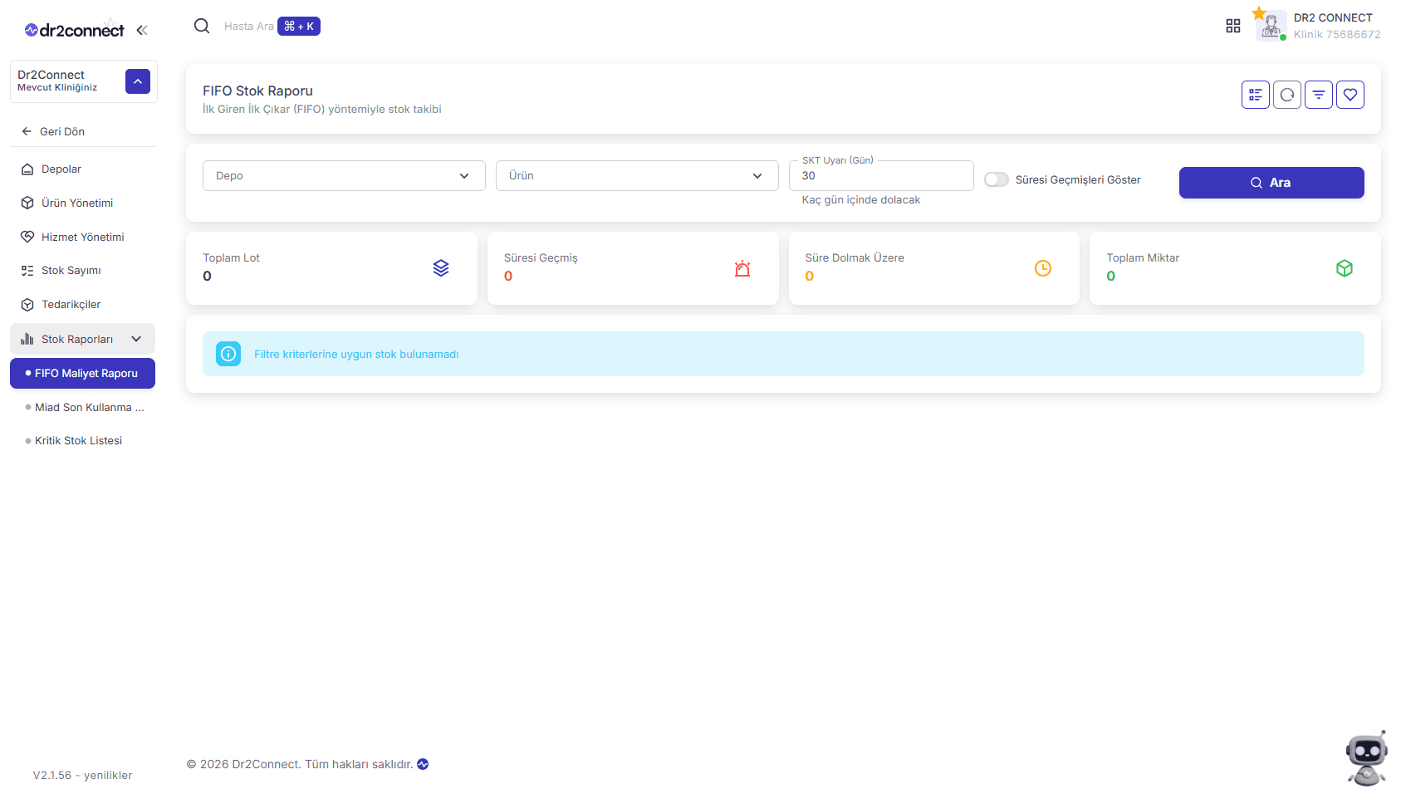Click the Süre Dolmak Üzere value 0
Image resolution: width=1401 pixels, height=789 pixels.
tap(810, 276)
